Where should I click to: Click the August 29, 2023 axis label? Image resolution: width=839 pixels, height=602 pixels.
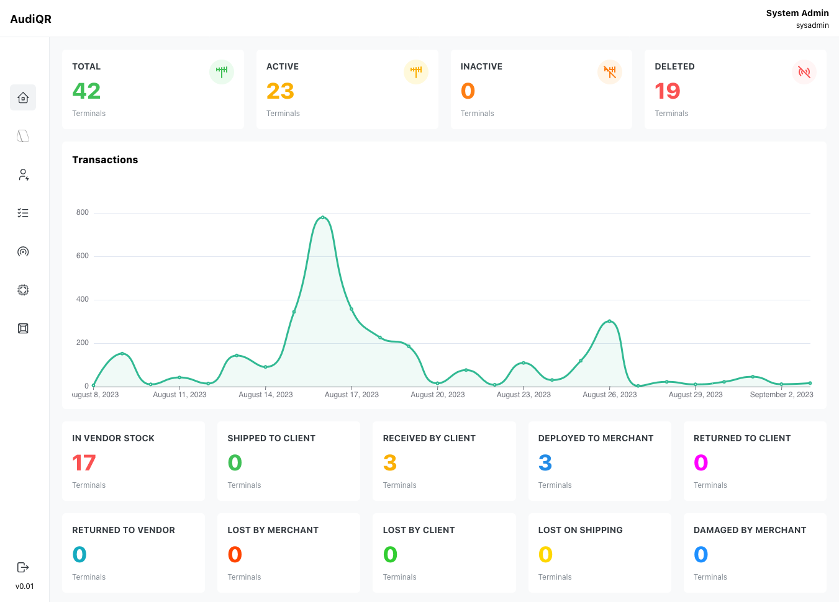click(696, 395)
